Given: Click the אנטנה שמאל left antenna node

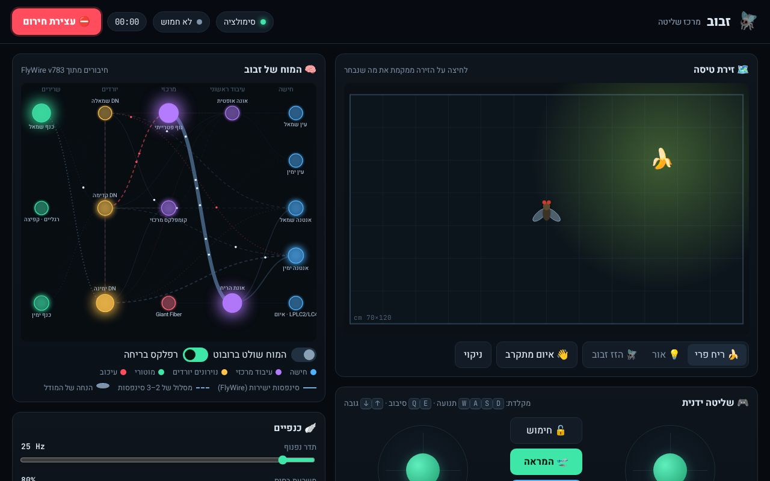Looking at the screenshot, I should [x=296, y=208].
